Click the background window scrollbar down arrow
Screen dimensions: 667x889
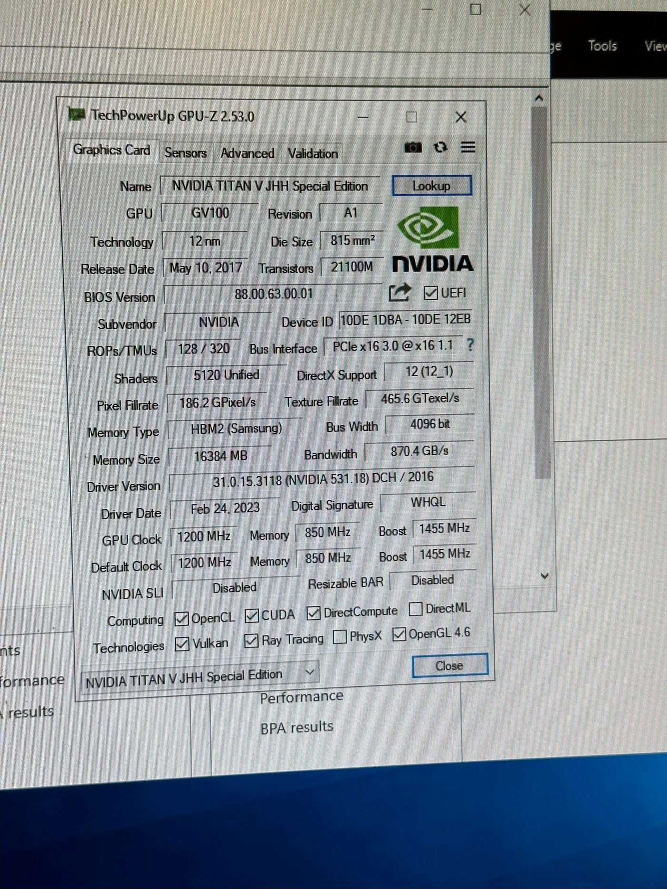pos(545,576)
